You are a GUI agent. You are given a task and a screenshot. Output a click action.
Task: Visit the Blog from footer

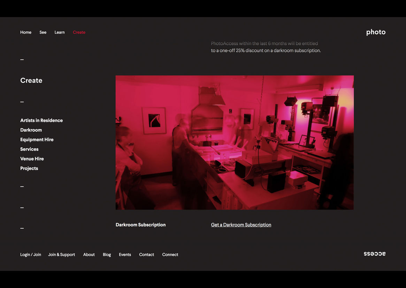pyautogui.click(x=107, y=255)
